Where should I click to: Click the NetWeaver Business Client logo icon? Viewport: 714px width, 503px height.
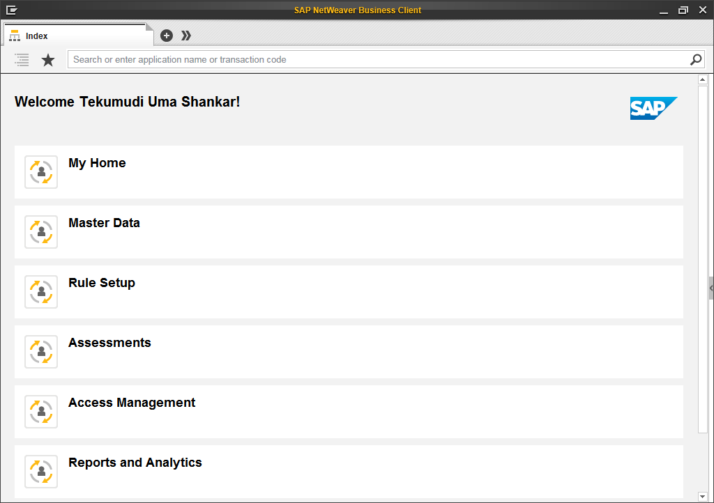click(11, 9)
